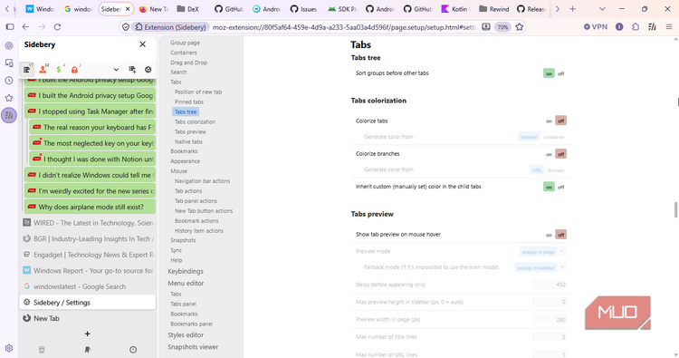Go to Tabs colorization settings section
Screen dimensions: 679x358
click(195, 121)
